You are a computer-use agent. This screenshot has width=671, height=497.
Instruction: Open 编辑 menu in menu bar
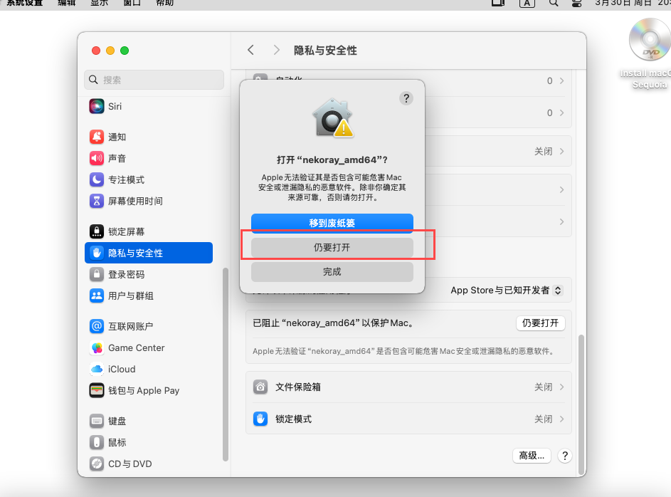(66, 3)
